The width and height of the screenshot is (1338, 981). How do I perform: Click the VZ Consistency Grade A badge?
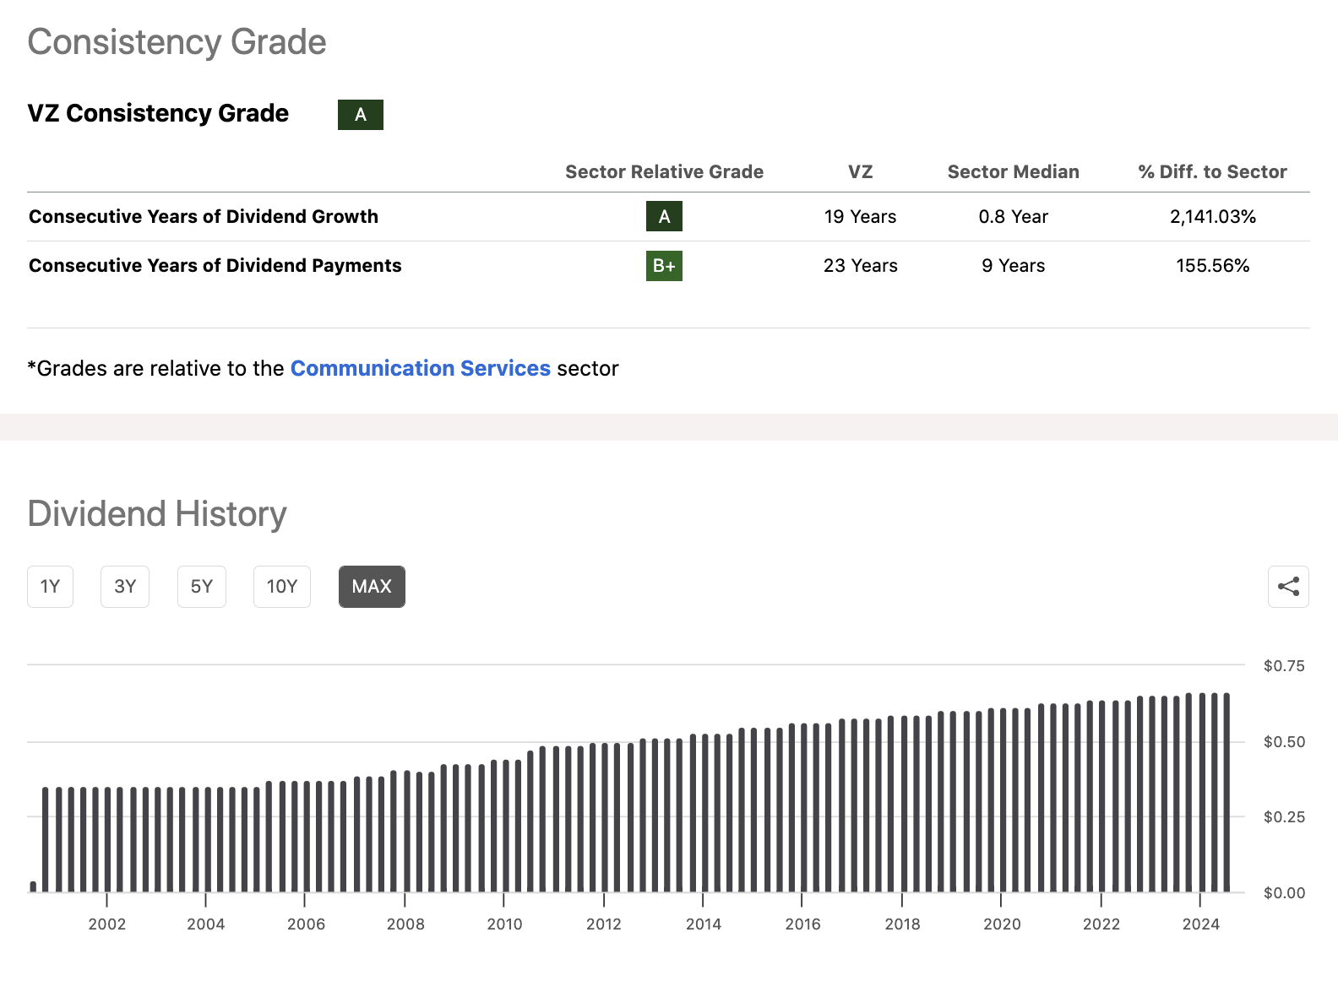(361, 115)
